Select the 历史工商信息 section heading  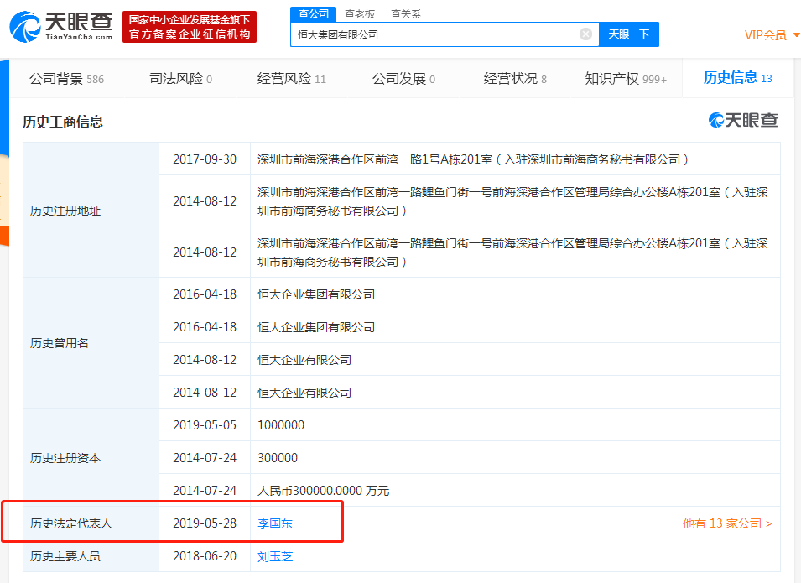tap(63, 122)
